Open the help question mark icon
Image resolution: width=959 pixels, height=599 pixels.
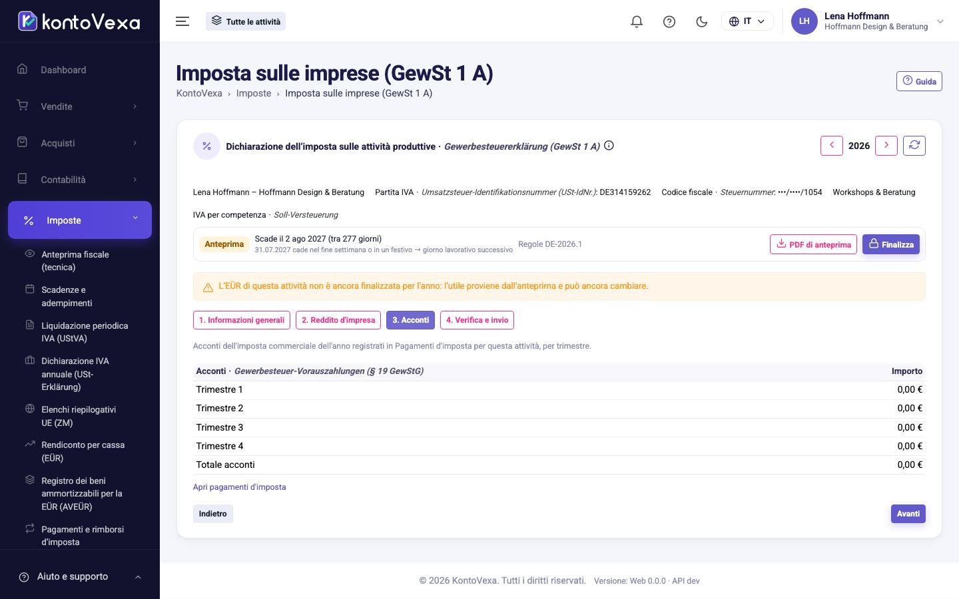[669, 21]
